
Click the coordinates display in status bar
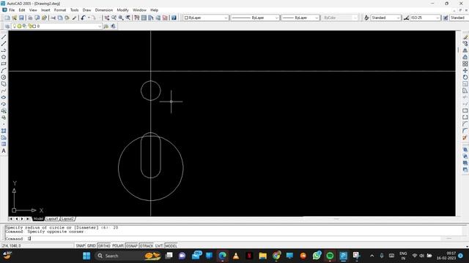click(x=12, y=245)
